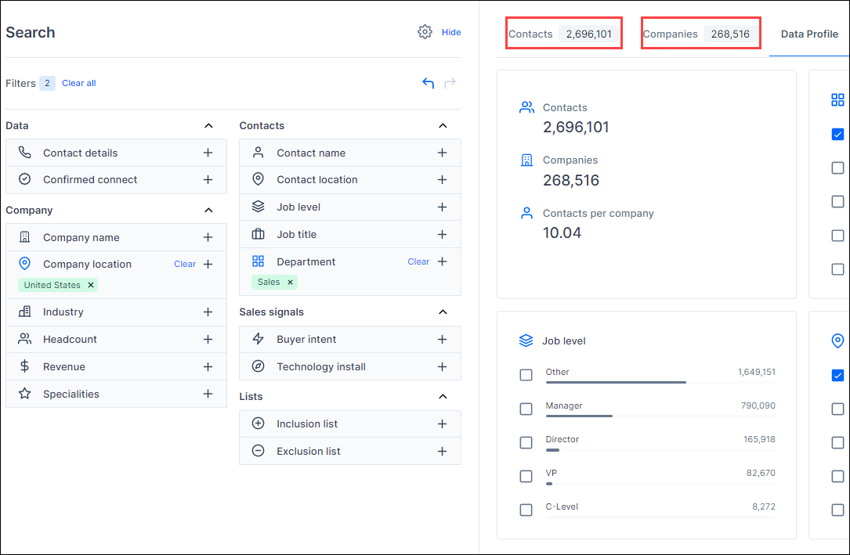Viewport: 850px width, 555px height.
Task: Open the Inclusion list row
Action: (350, 423)
